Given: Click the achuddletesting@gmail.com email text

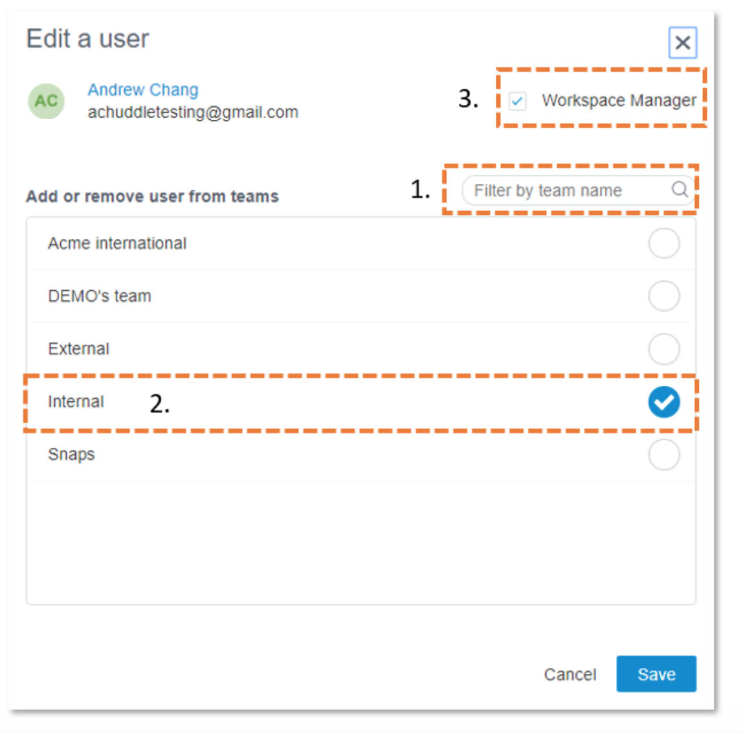Looking at the screenshot, I should [x=193, y=113].
